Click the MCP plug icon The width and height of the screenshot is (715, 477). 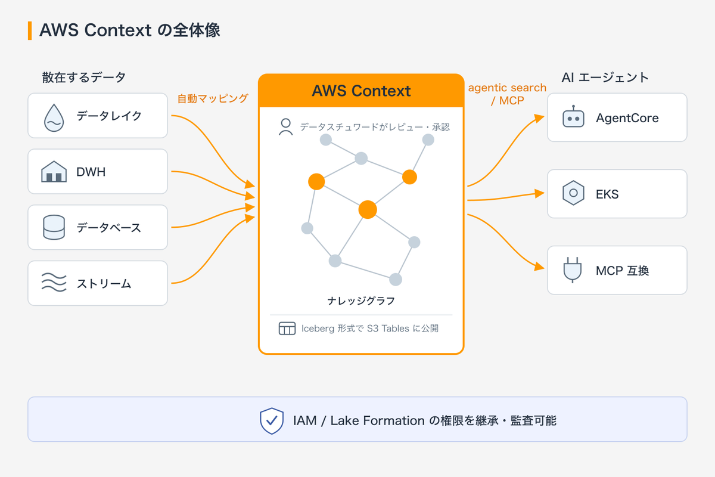573,270
